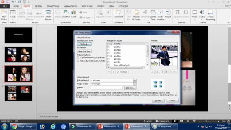Open the FILE tab

click(5, 6)
